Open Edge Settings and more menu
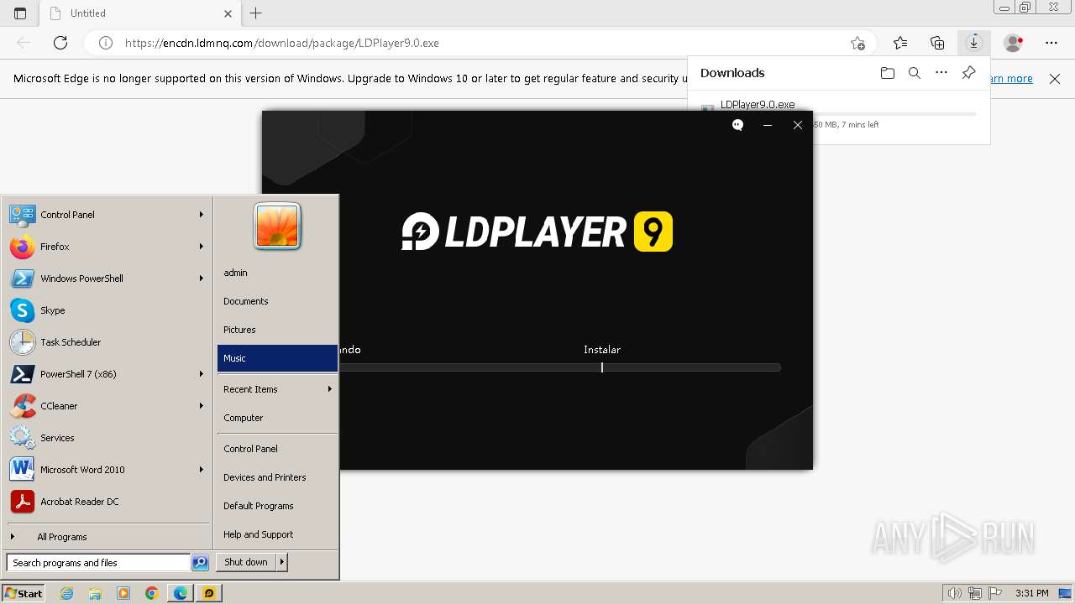The width and height of the screenshot is (1075, 604). tap(1051, 43)
